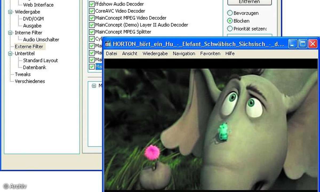
Task: Open the Favoriten menu
Action: (210, 53)
